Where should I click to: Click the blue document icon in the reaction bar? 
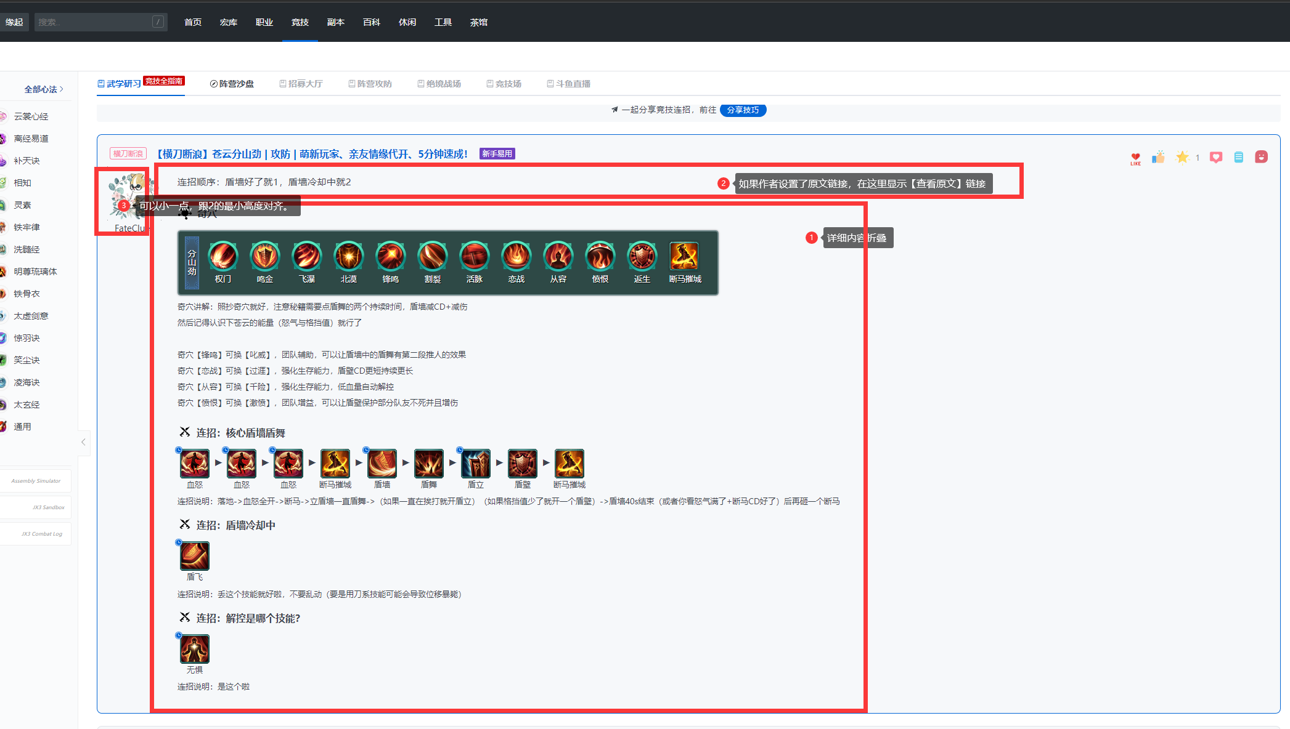[x=1239, y=158]
